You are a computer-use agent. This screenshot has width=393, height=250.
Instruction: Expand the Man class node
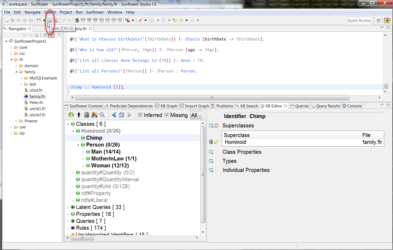click(x=83, y=152)
